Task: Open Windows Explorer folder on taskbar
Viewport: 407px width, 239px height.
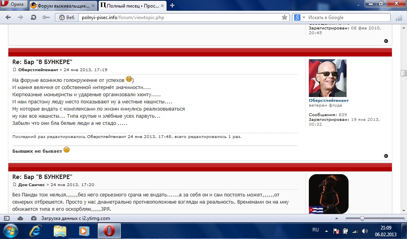Action: coord(60,231)
